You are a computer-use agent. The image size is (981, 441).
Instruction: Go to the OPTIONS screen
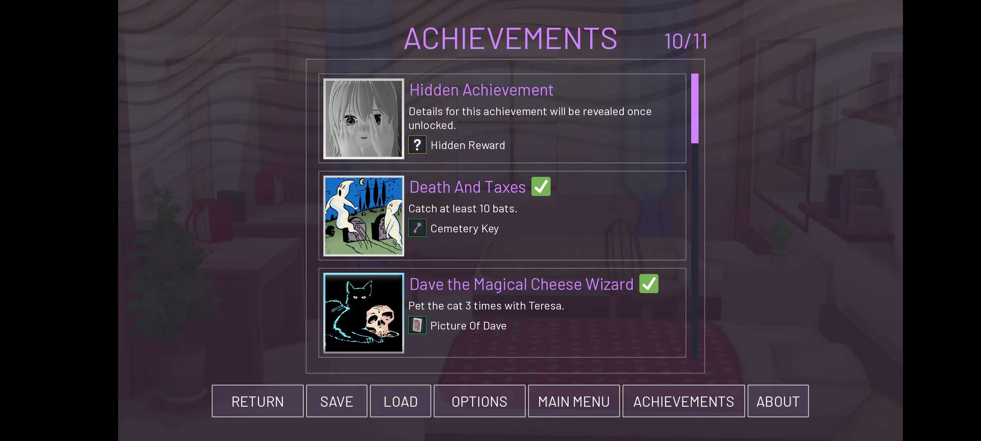point(479,401)
